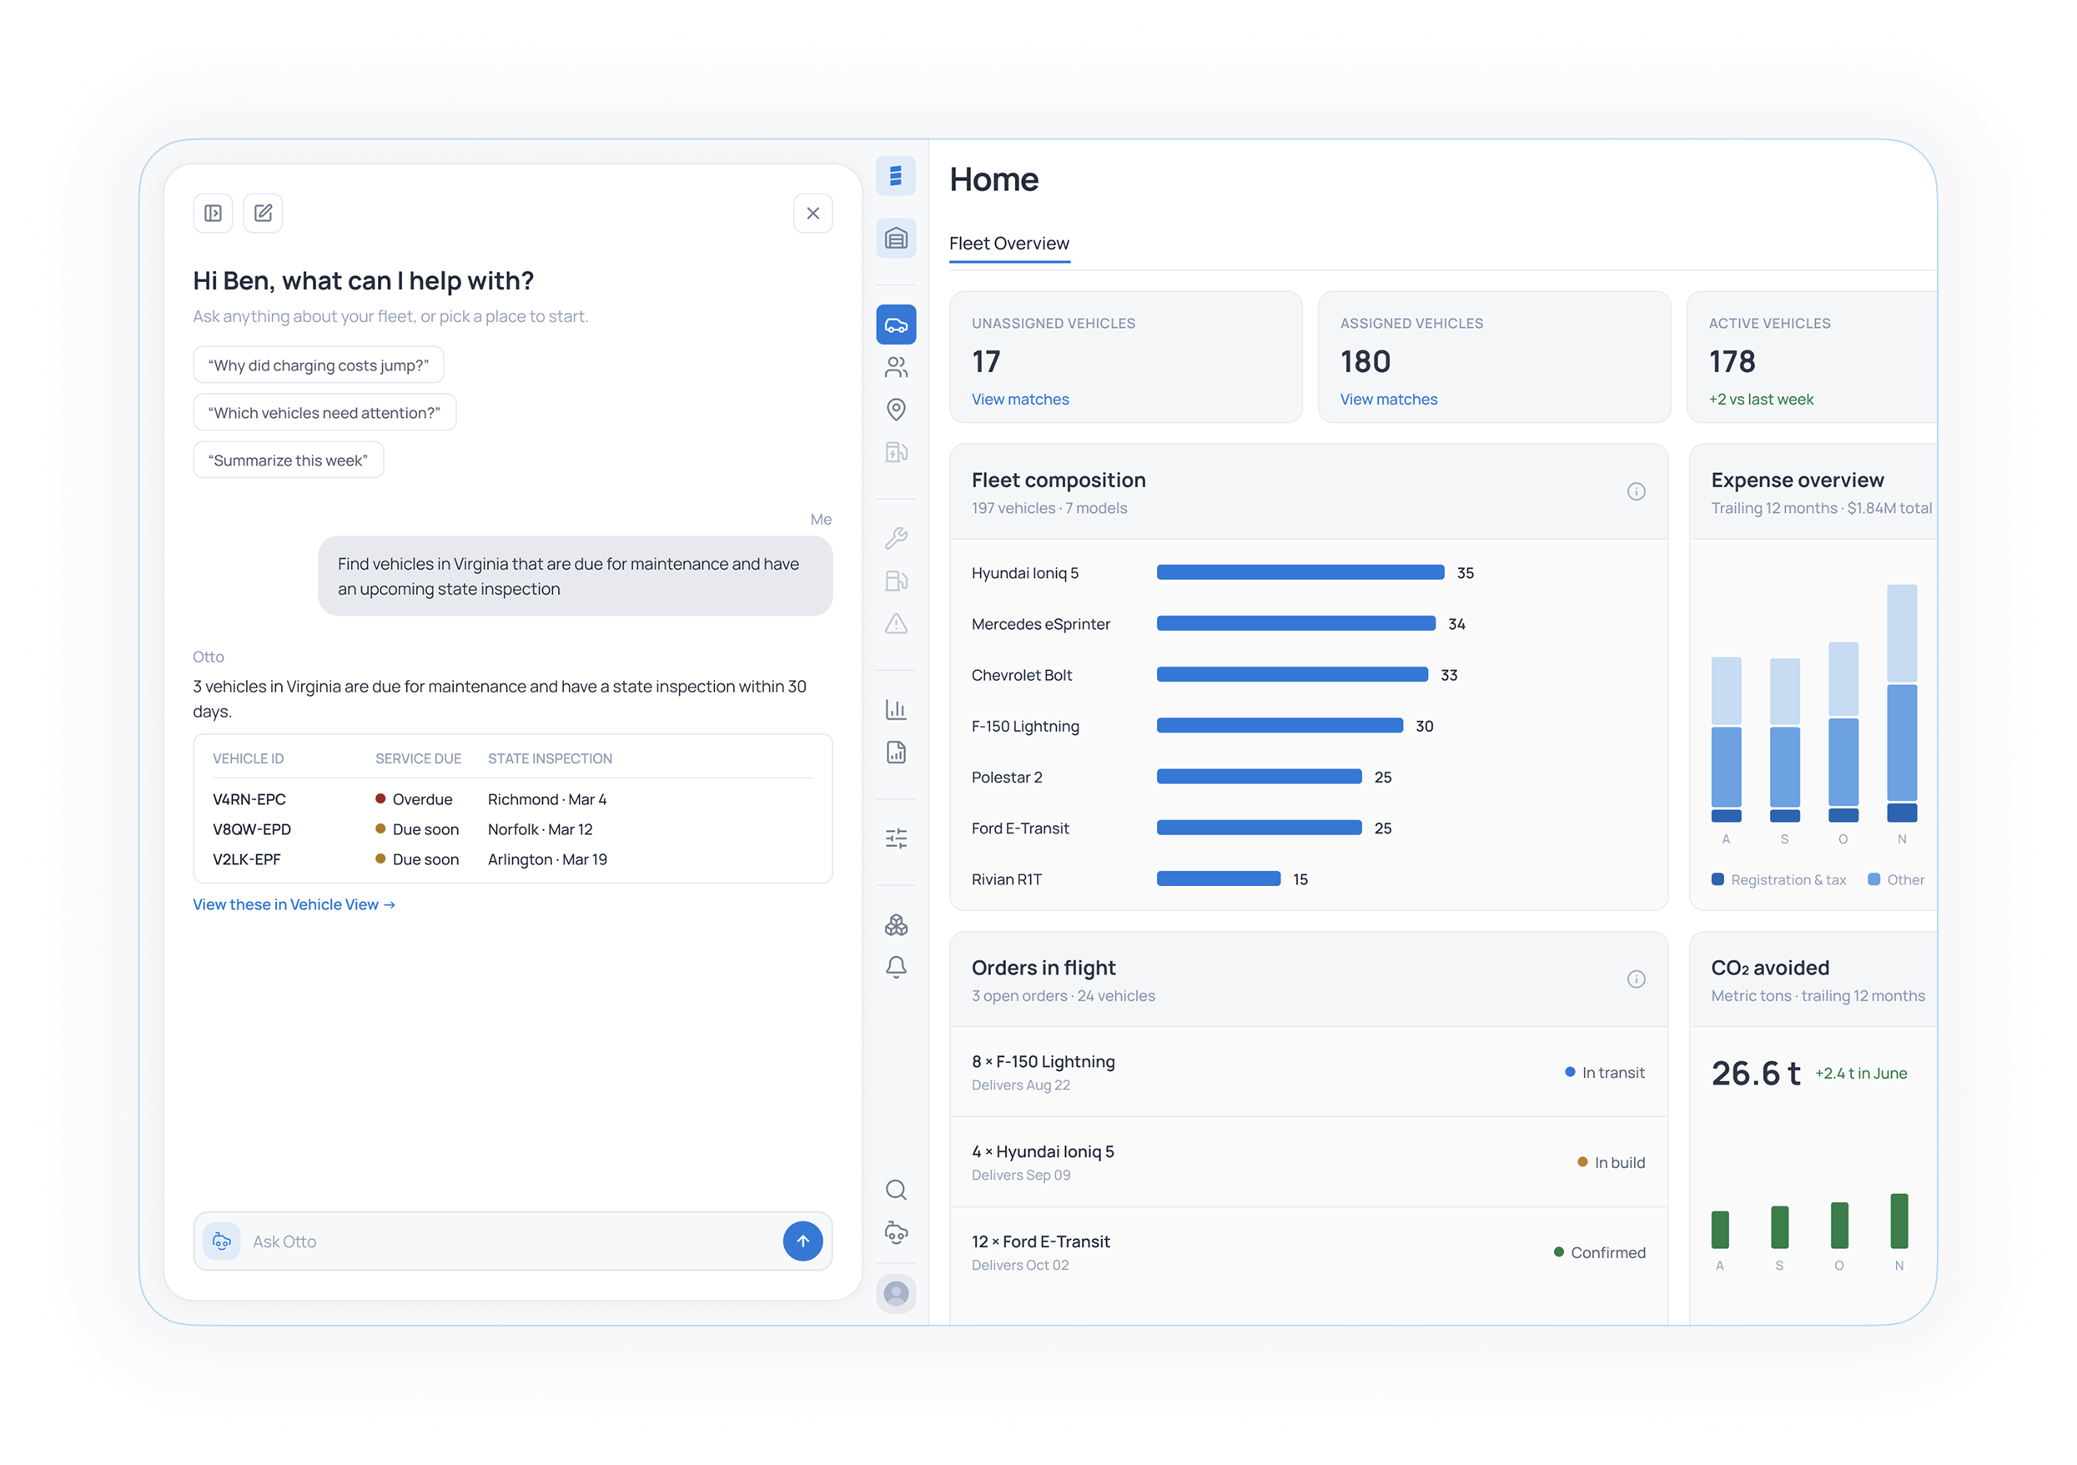Choose "Summarize this week" suggestion
This screenshot has height=1465, width=2077.
pos(288,461)
